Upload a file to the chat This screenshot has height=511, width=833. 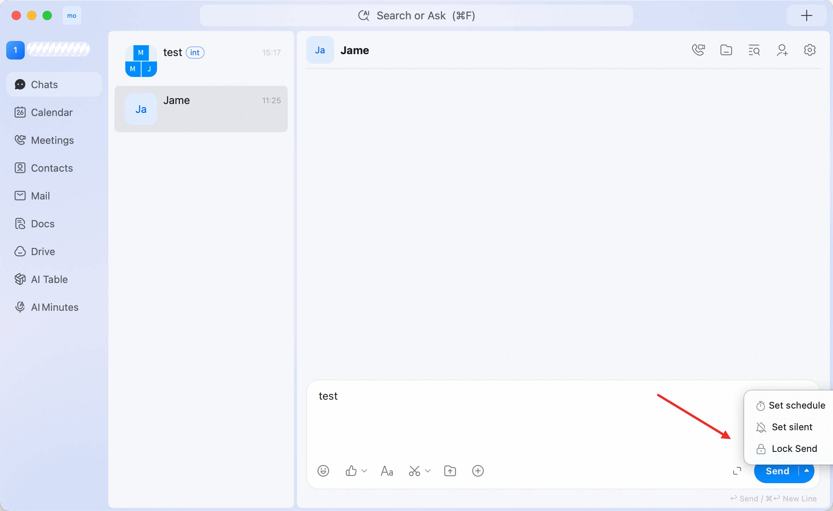[x=450, y=471]
